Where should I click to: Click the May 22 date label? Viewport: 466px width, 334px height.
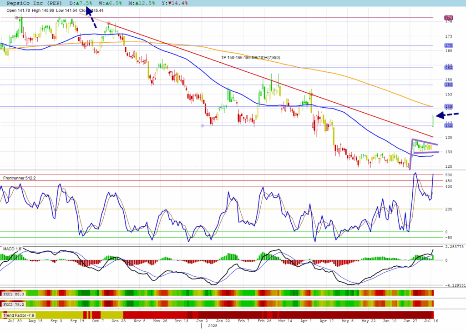[369, 321]
